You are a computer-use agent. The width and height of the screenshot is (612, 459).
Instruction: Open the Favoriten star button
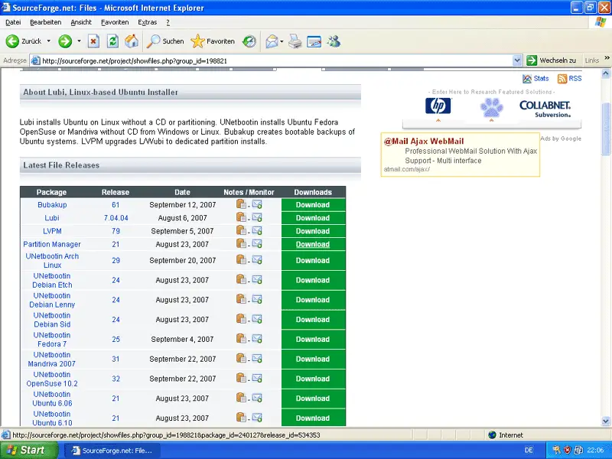pos(213,41)
